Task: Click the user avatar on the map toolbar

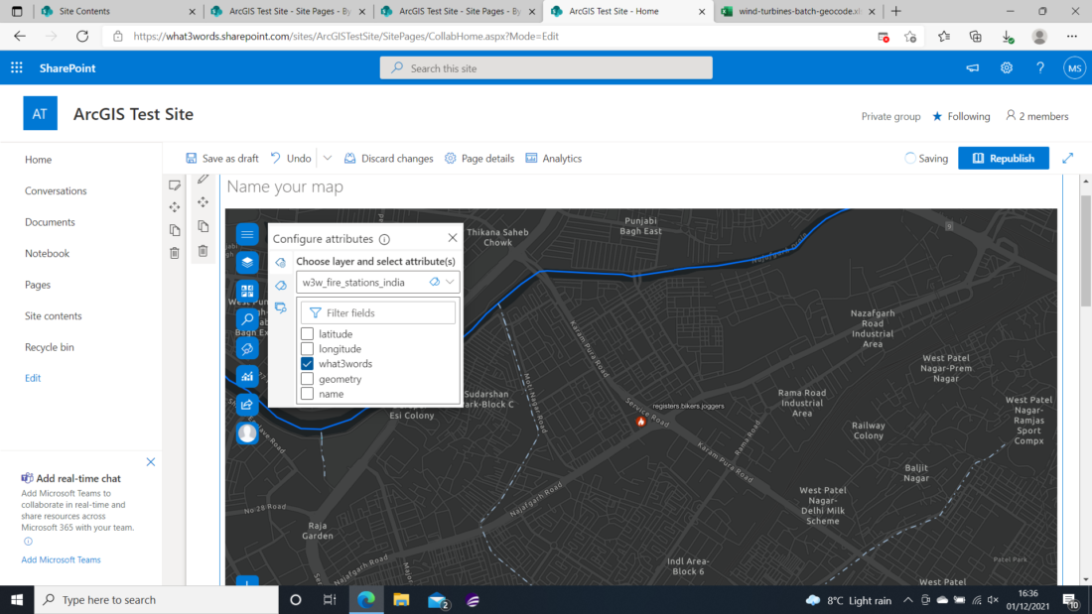Action: (247, 433)
